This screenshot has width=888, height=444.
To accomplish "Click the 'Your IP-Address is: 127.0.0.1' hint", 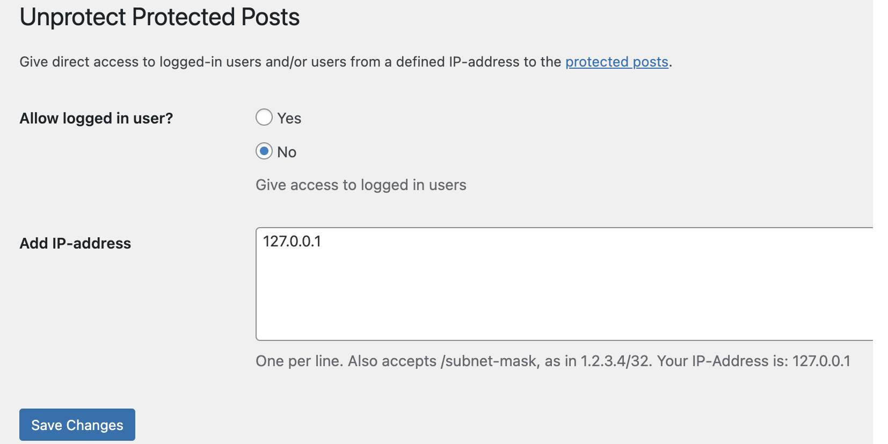I will (754, 361).
